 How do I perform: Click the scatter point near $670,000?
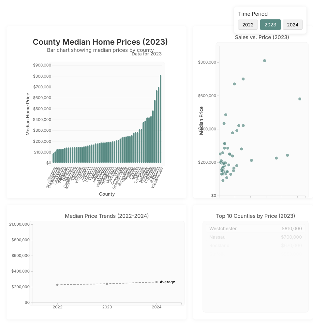click(x=234, y=84)
